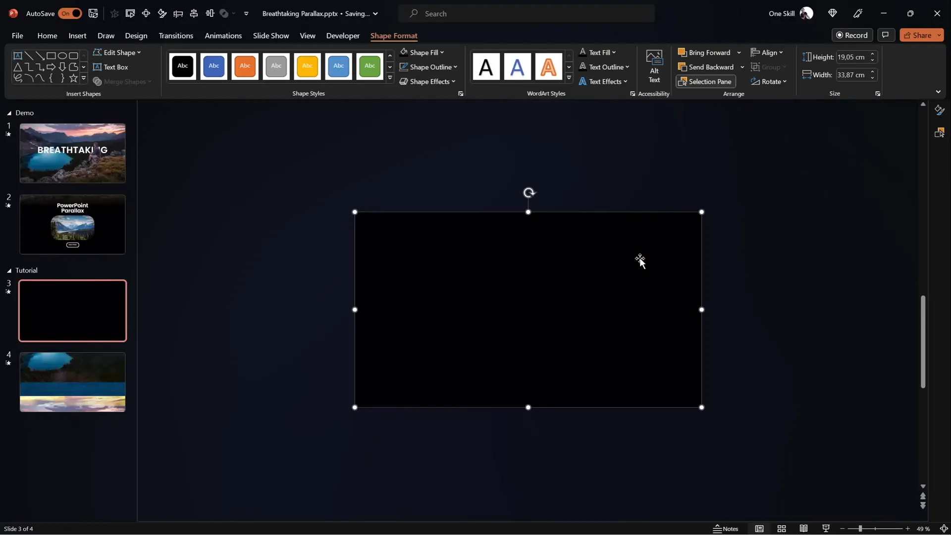This screenshot has width=951, height=535.
Task: Toggle Reading View in status bar
Action: pyautogui.click(x=803, y=529)
